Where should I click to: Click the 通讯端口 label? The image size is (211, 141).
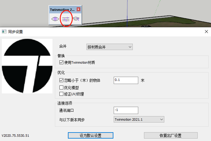coord(66,110)
